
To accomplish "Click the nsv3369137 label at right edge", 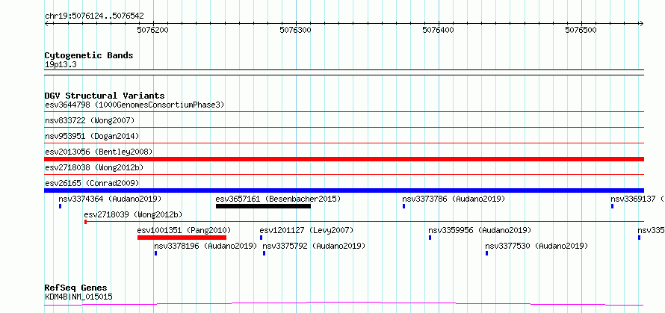I will pos(638,199).
